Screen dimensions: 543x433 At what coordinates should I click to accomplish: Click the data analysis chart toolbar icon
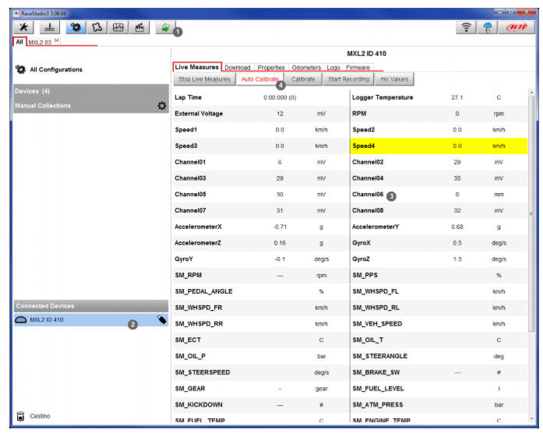point(118,27)
